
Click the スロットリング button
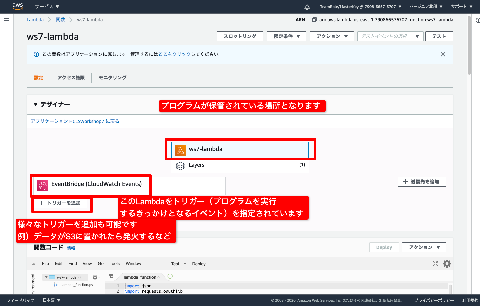tap(240, 36)
